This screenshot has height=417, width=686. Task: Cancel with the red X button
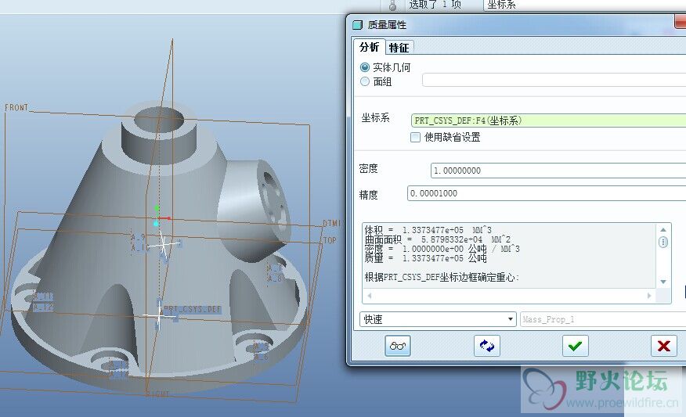click(x=664, y=346)
